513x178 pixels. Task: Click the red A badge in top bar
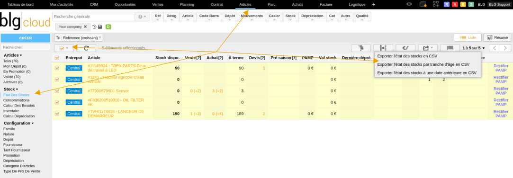click(x=455, y=4)
